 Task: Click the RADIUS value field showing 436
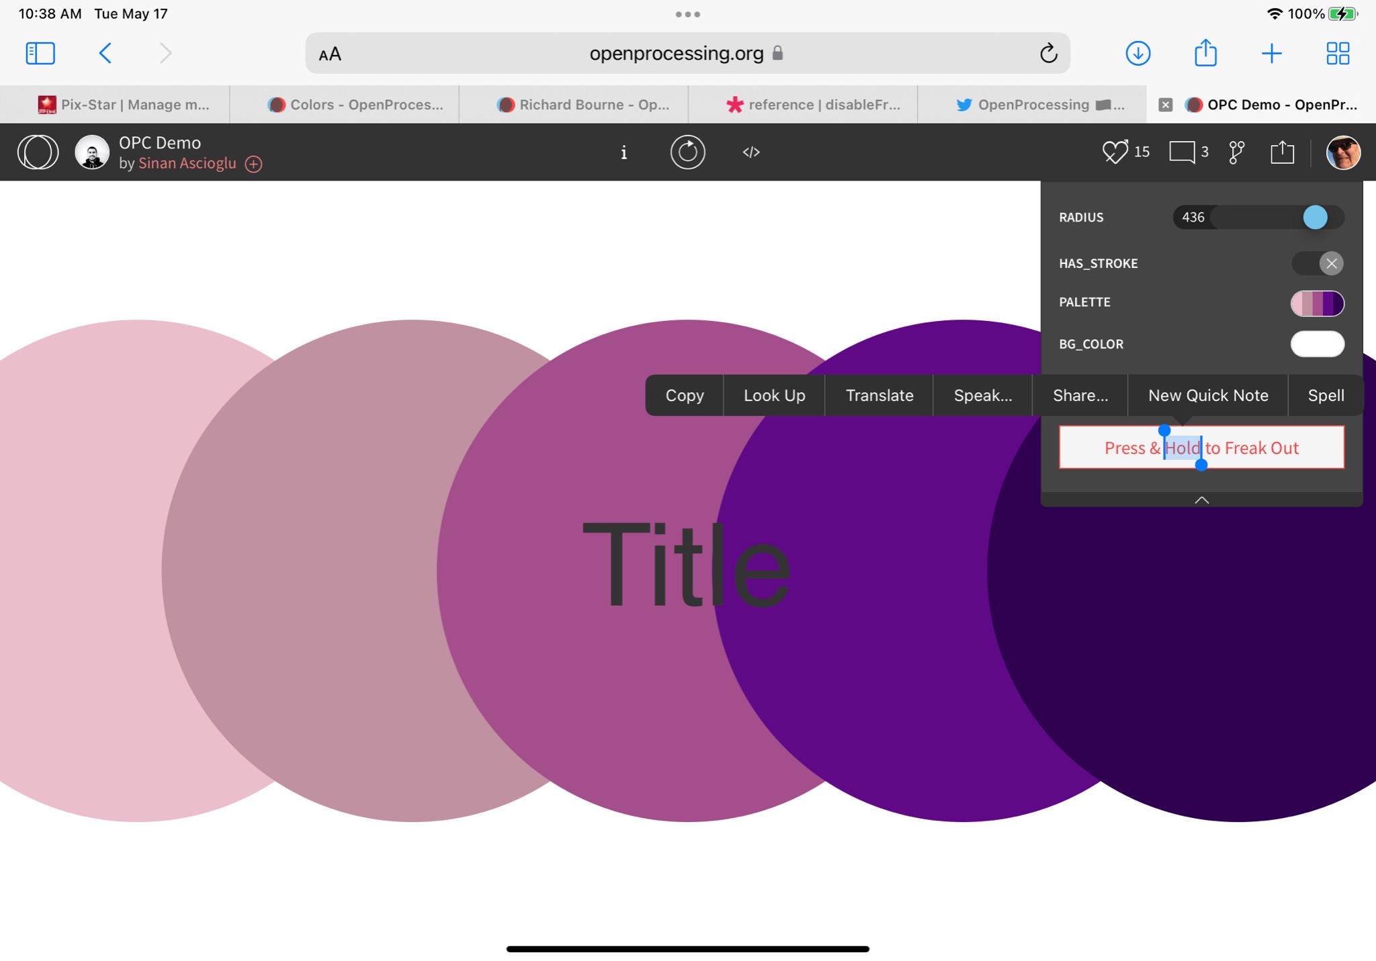coord(1195,217)
